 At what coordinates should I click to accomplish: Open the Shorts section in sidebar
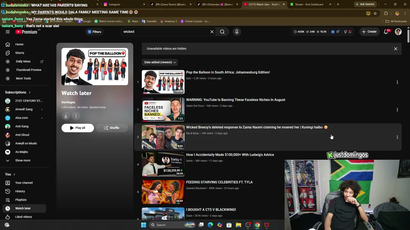coord(25,53)
